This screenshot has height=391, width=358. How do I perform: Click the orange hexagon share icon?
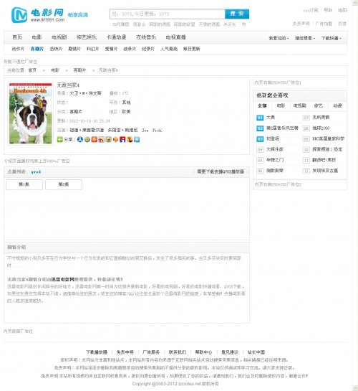coord(115,139)
